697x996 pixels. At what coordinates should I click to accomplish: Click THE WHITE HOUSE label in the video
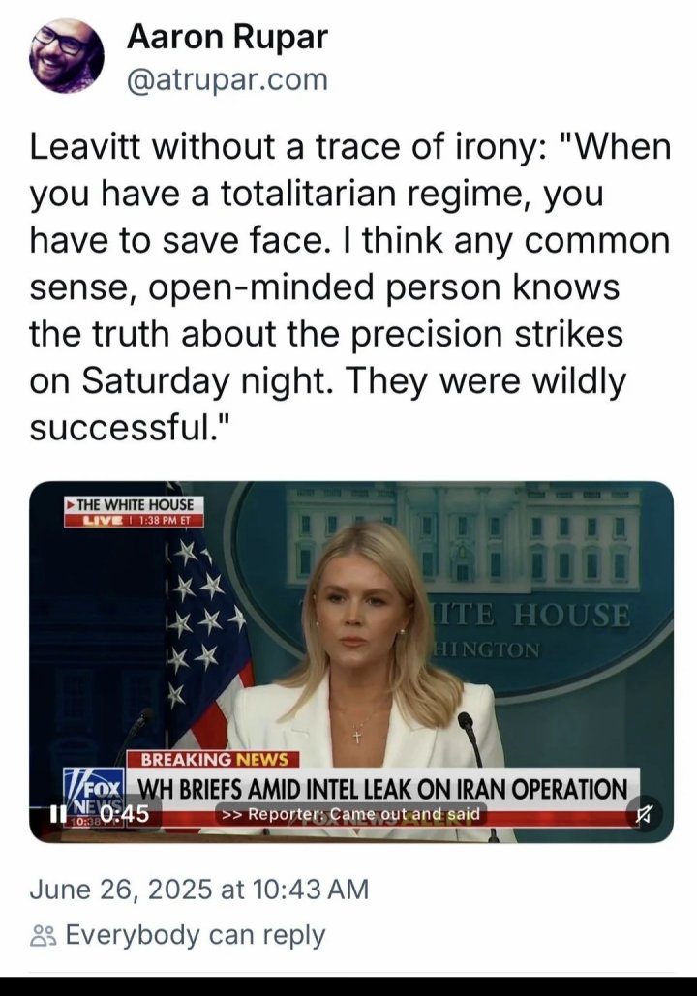point(135,505)
